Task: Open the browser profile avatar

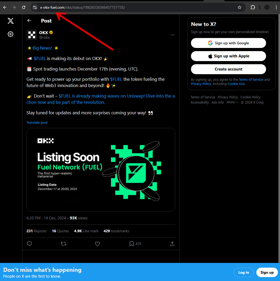Action: [267, 7]
